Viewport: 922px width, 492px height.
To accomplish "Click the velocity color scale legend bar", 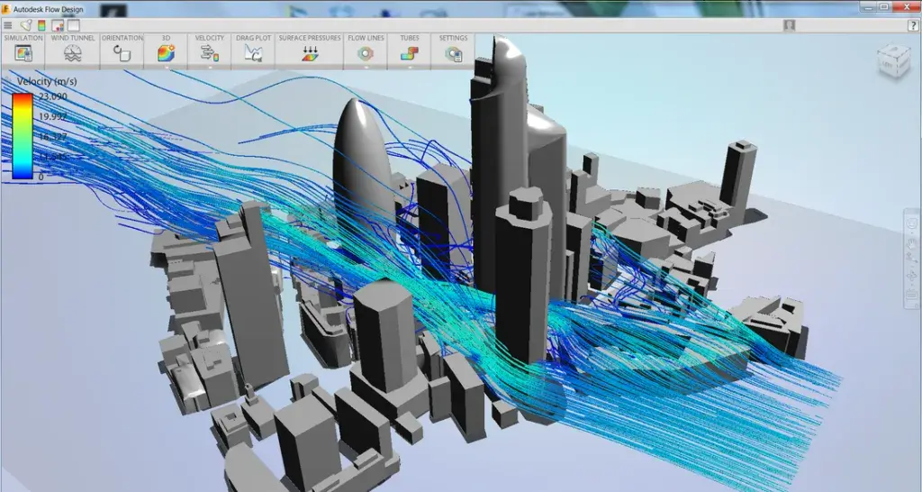I will (x=22, y=137).
